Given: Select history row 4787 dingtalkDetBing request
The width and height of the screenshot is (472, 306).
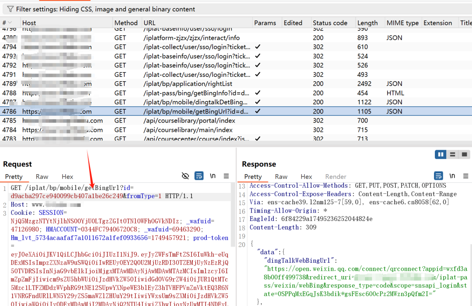Looking at the screenshot, I should [x=236, y=102].
